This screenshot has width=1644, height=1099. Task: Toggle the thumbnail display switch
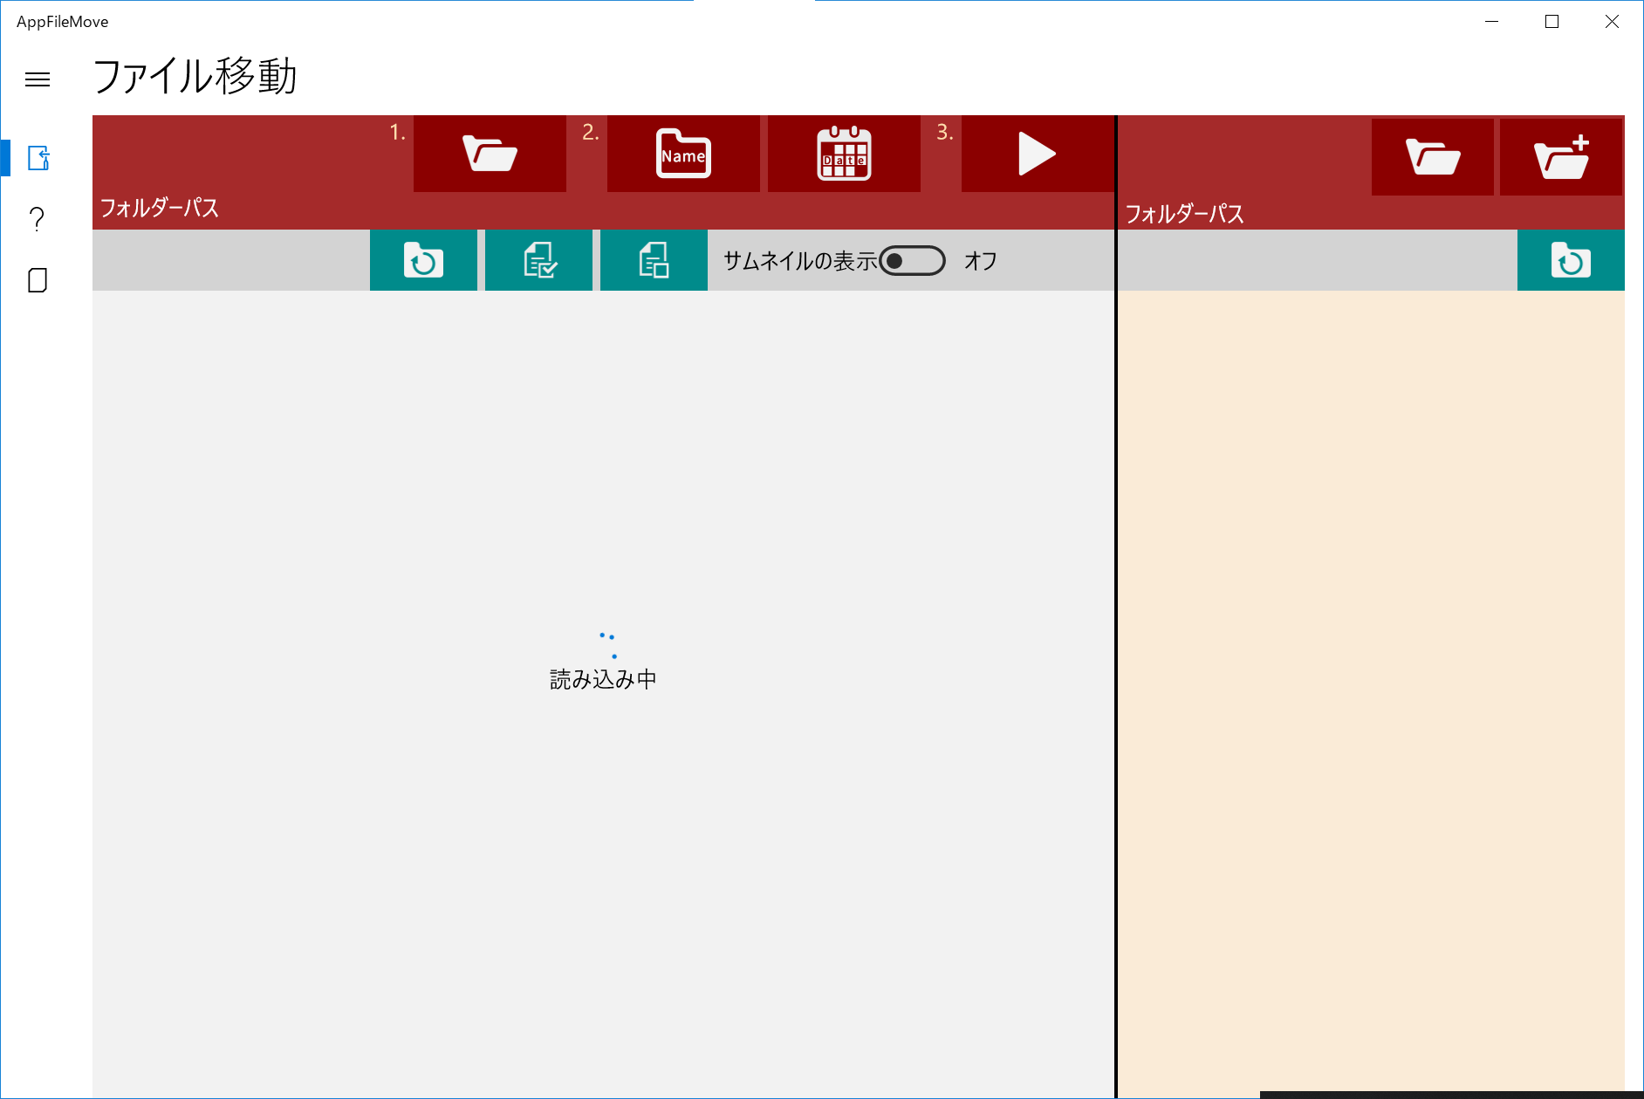912,261
